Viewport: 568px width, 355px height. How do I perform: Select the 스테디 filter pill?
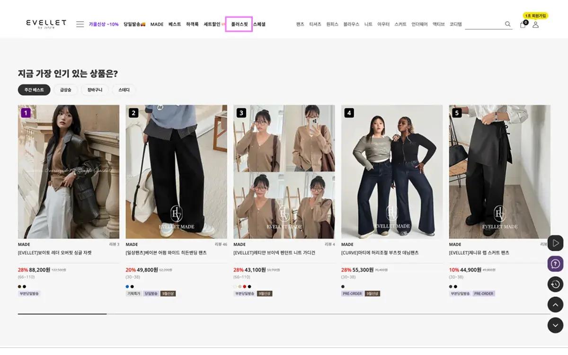[x=123, y=89]
